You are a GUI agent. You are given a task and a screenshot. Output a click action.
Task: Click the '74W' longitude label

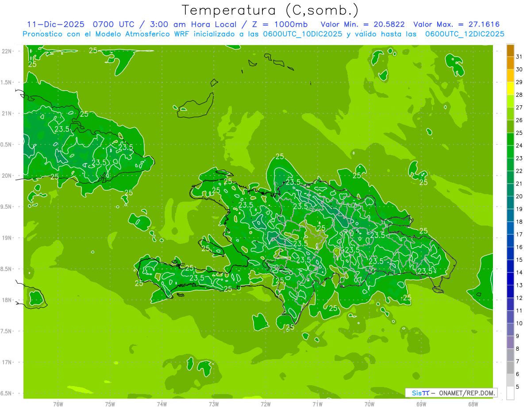click(x=162, y=404)
